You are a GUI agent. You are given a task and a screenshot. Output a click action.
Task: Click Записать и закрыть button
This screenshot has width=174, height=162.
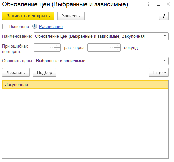click(x=28, y=16)
